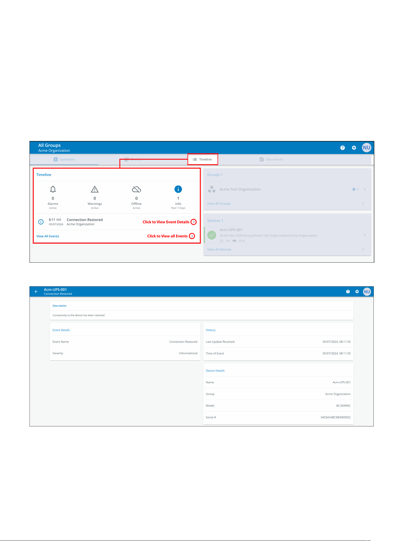Click NU avatar in Acm-UPS-001 header
This screenshot has width=418, height=541.
[x=367, y=292]
